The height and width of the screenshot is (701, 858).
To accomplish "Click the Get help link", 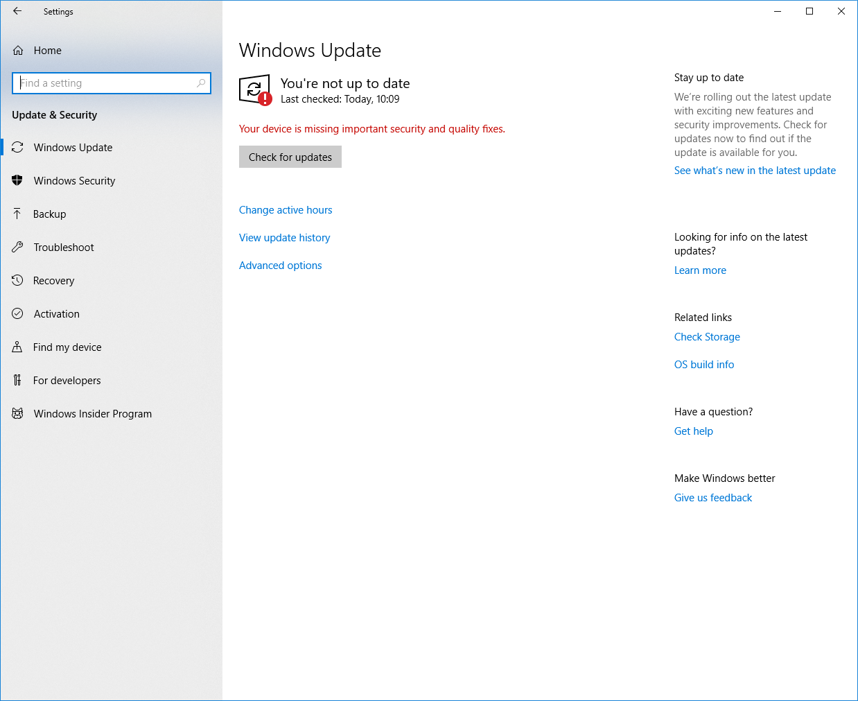I will click(693, 431).
